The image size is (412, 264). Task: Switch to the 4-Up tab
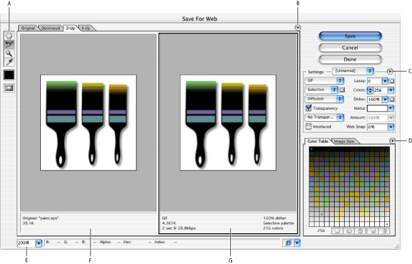tap(86, 28)
